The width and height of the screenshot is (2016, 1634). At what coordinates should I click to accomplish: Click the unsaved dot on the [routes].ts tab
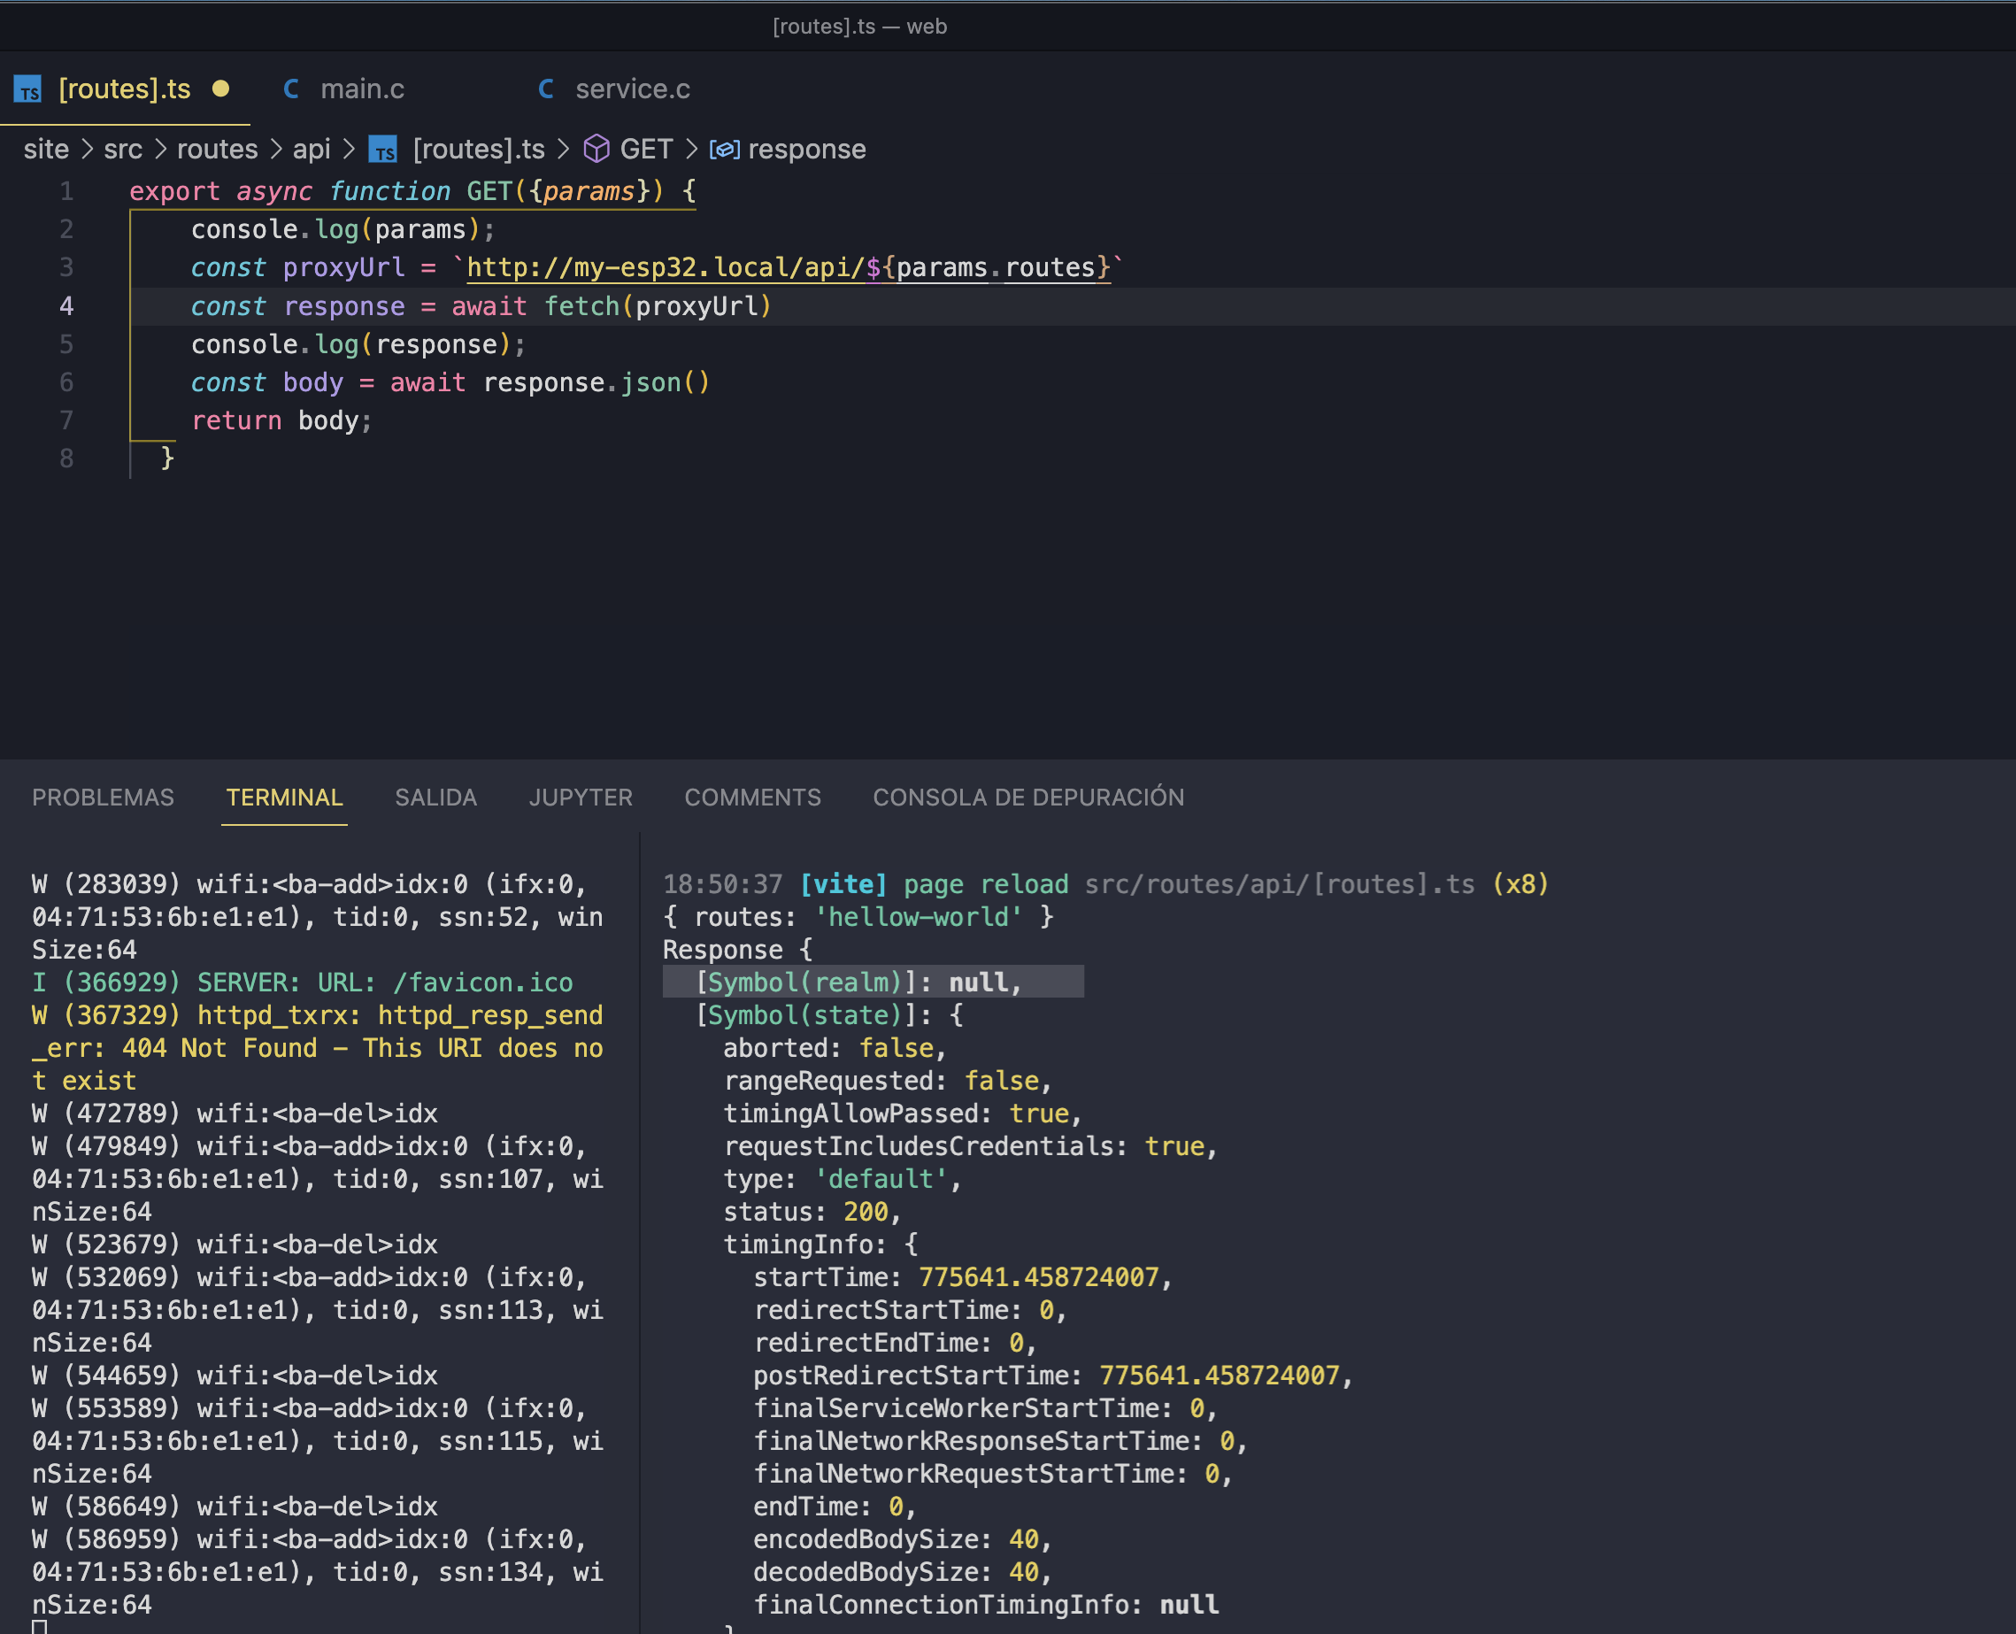tap(221, 89)
